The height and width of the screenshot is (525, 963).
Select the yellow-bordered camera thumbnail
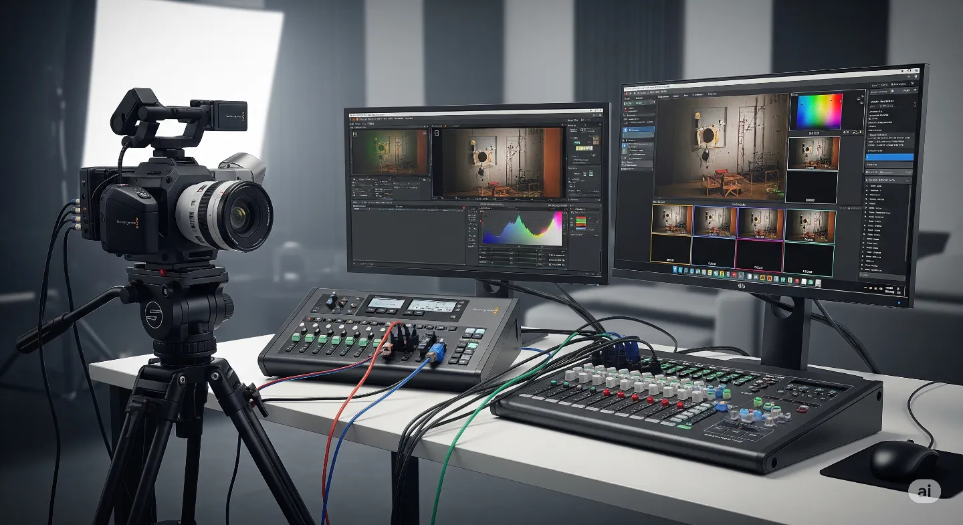coord(672,219)
